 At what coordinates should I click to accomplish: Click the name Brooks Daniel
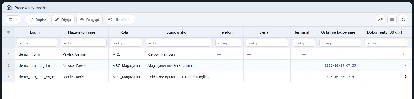[74, 77]
